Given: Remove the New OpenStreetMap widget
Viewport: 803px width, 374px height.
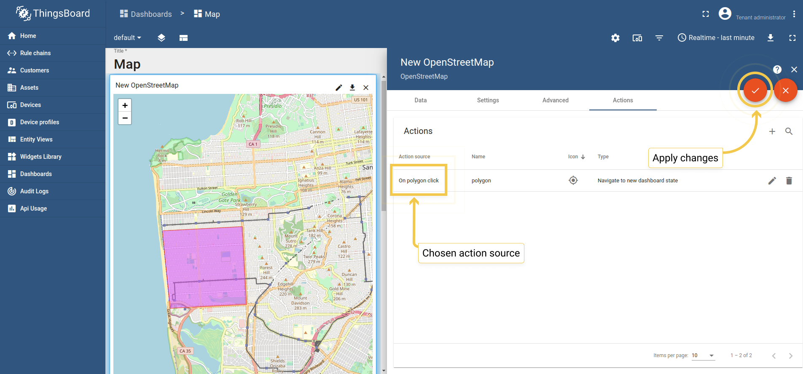Looking at the screenshot, I should [x=366, y=88].
